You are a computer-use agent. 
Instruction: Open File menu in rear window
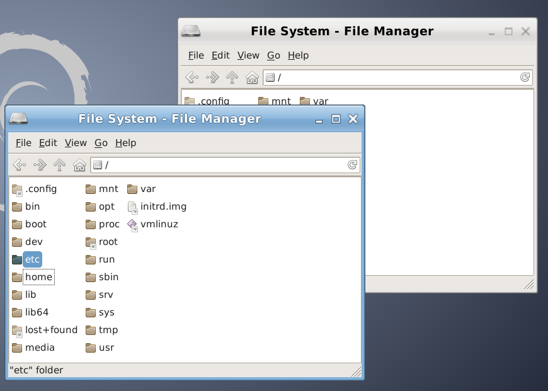(x=196, y=55)
